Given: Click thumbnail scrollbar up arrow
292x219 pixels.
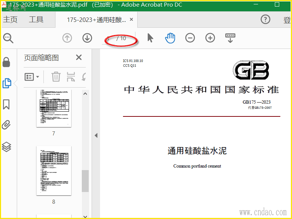Looking at the screenshot, I should pos(85,94).
